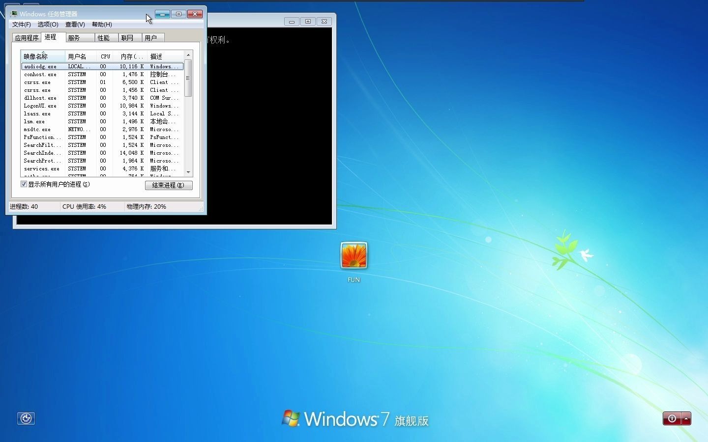Switch to the 用户 tab

[153, 38]
